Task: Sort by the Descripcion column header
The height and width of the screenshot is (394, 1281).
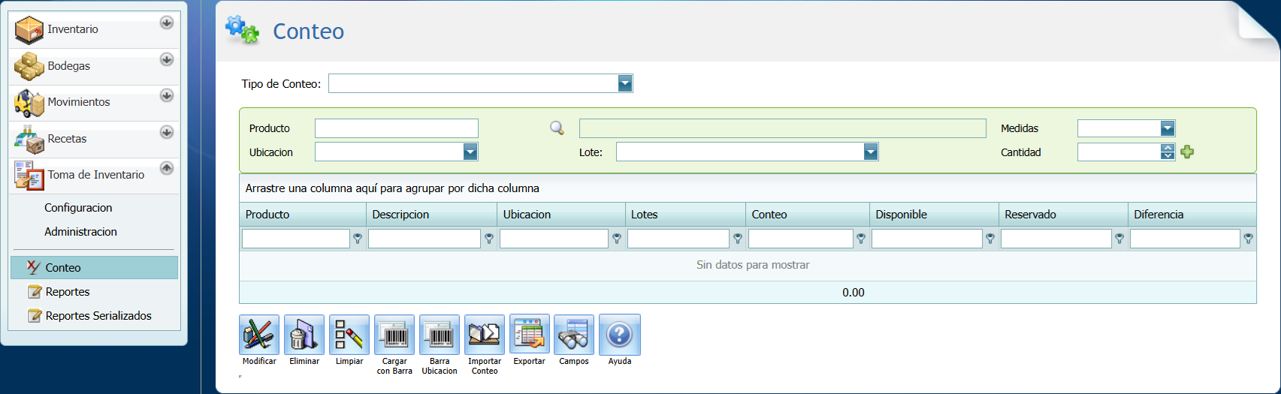Action: [x=432, y=215]
